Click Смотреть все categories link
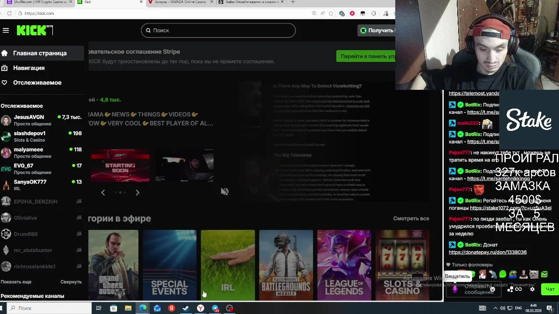 411,218
